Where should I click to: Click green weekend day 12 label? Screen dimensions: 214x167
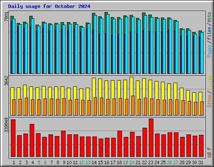(82, 162)
